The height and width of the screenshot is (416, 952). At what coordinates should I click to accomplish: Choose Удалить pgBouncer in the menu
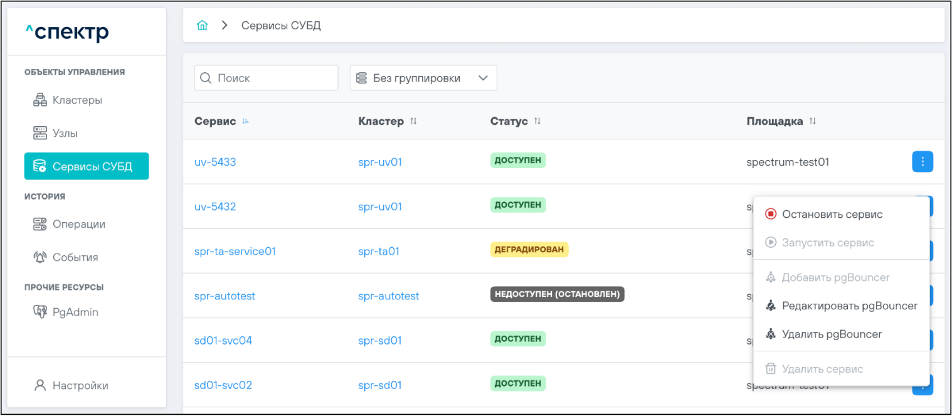(832, 334)
